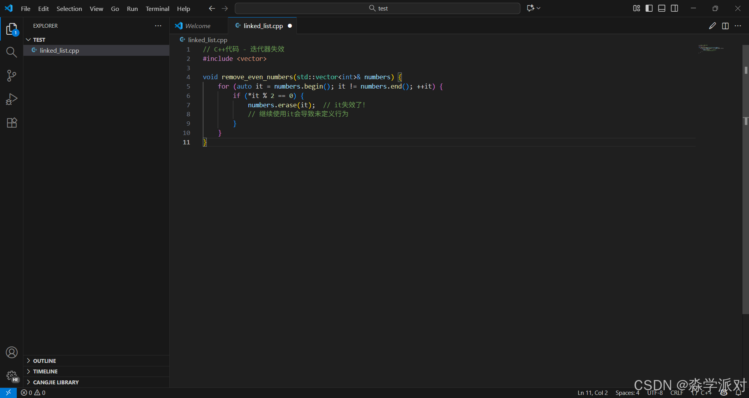Viewport: 749px width, 398px height.
Task: Click 'remove_even_numbers' function name in code
Action: click(x=257, y=77)
